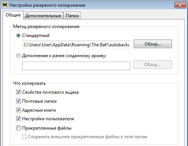Switch to the Дополнительные tab

click(x=43, y=16)
